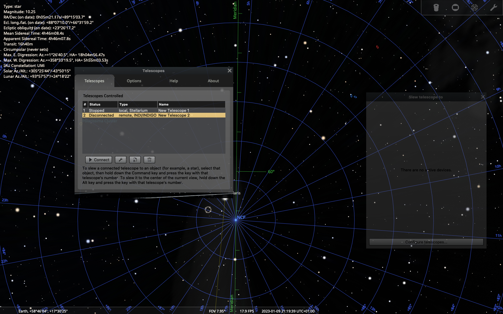Add a new telescope with the add icon
This screenshot has width=503, height=314.
135,159
